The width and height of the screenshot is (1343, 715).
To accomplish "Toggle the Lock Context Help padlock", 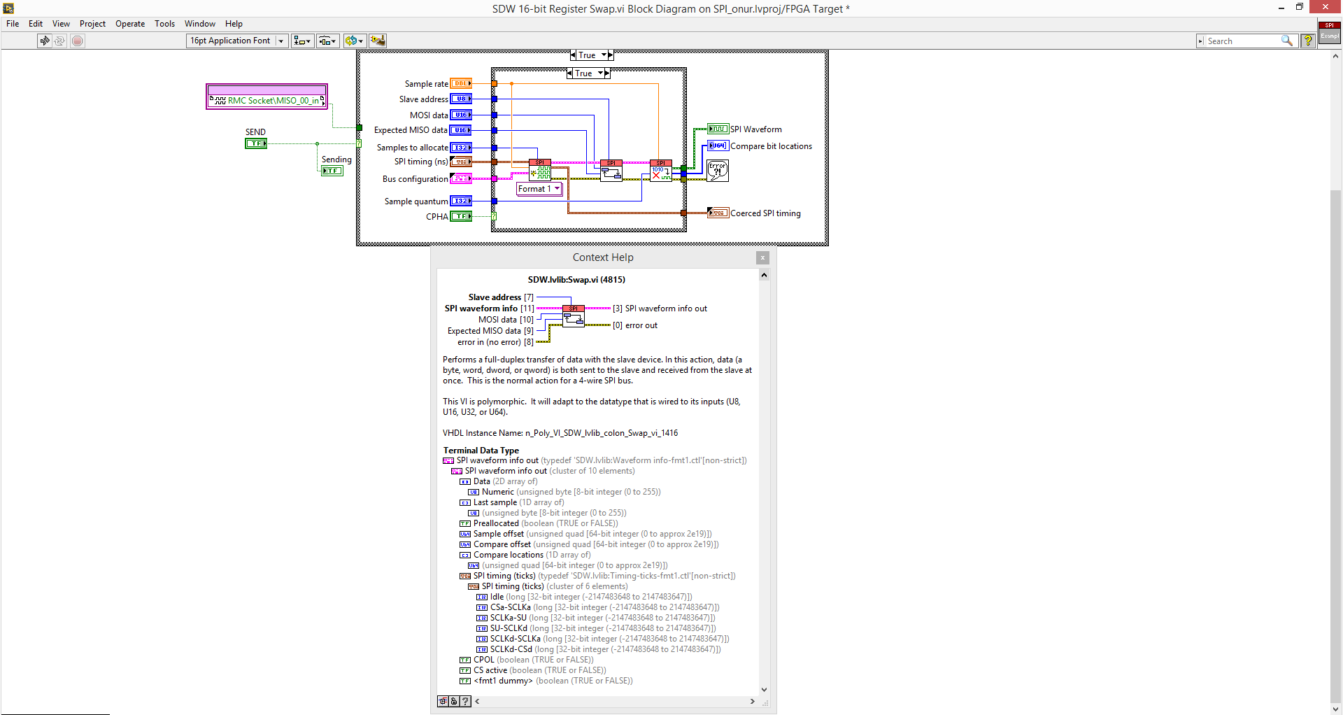I will coord(454,701).
